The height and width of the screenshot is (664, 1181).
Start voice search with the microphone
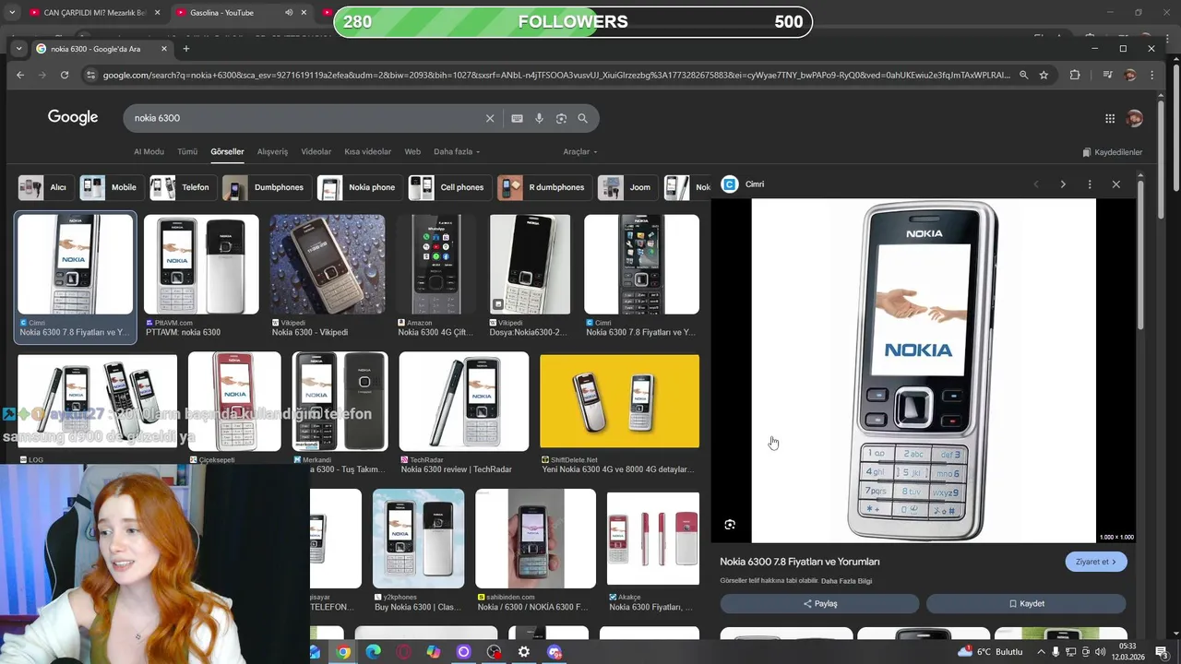point(539,118)
